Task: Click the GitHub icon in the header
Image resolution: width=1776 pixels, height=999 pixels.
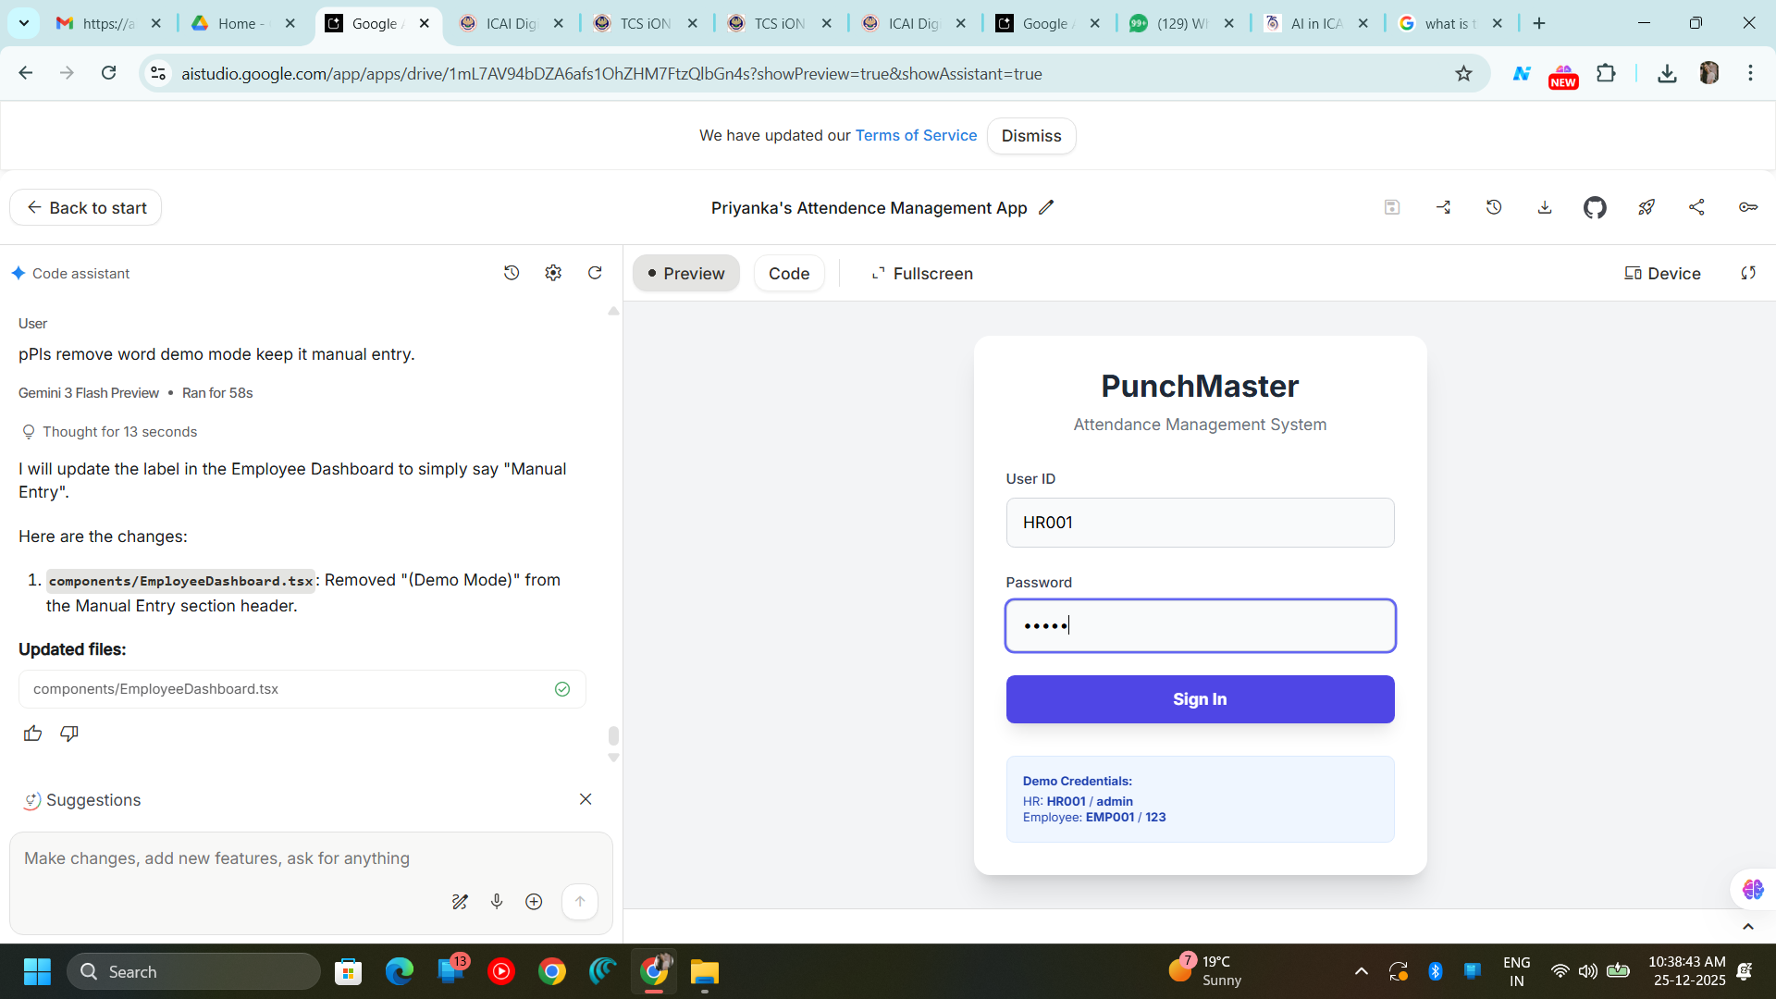Action: [1595, 207]
